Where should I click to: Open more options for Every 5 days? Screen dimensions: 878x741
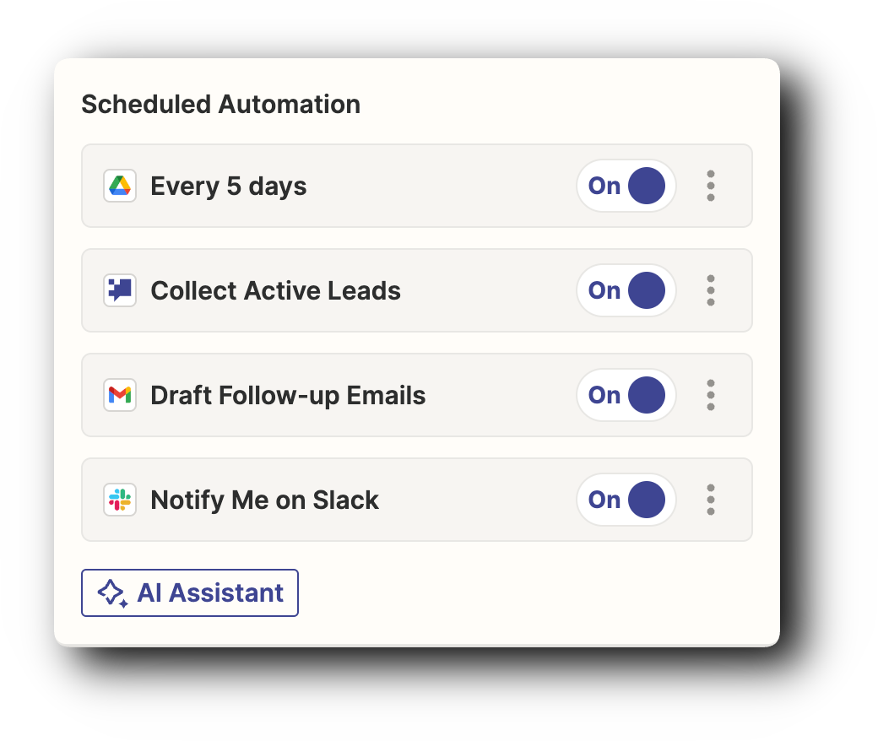711,186
